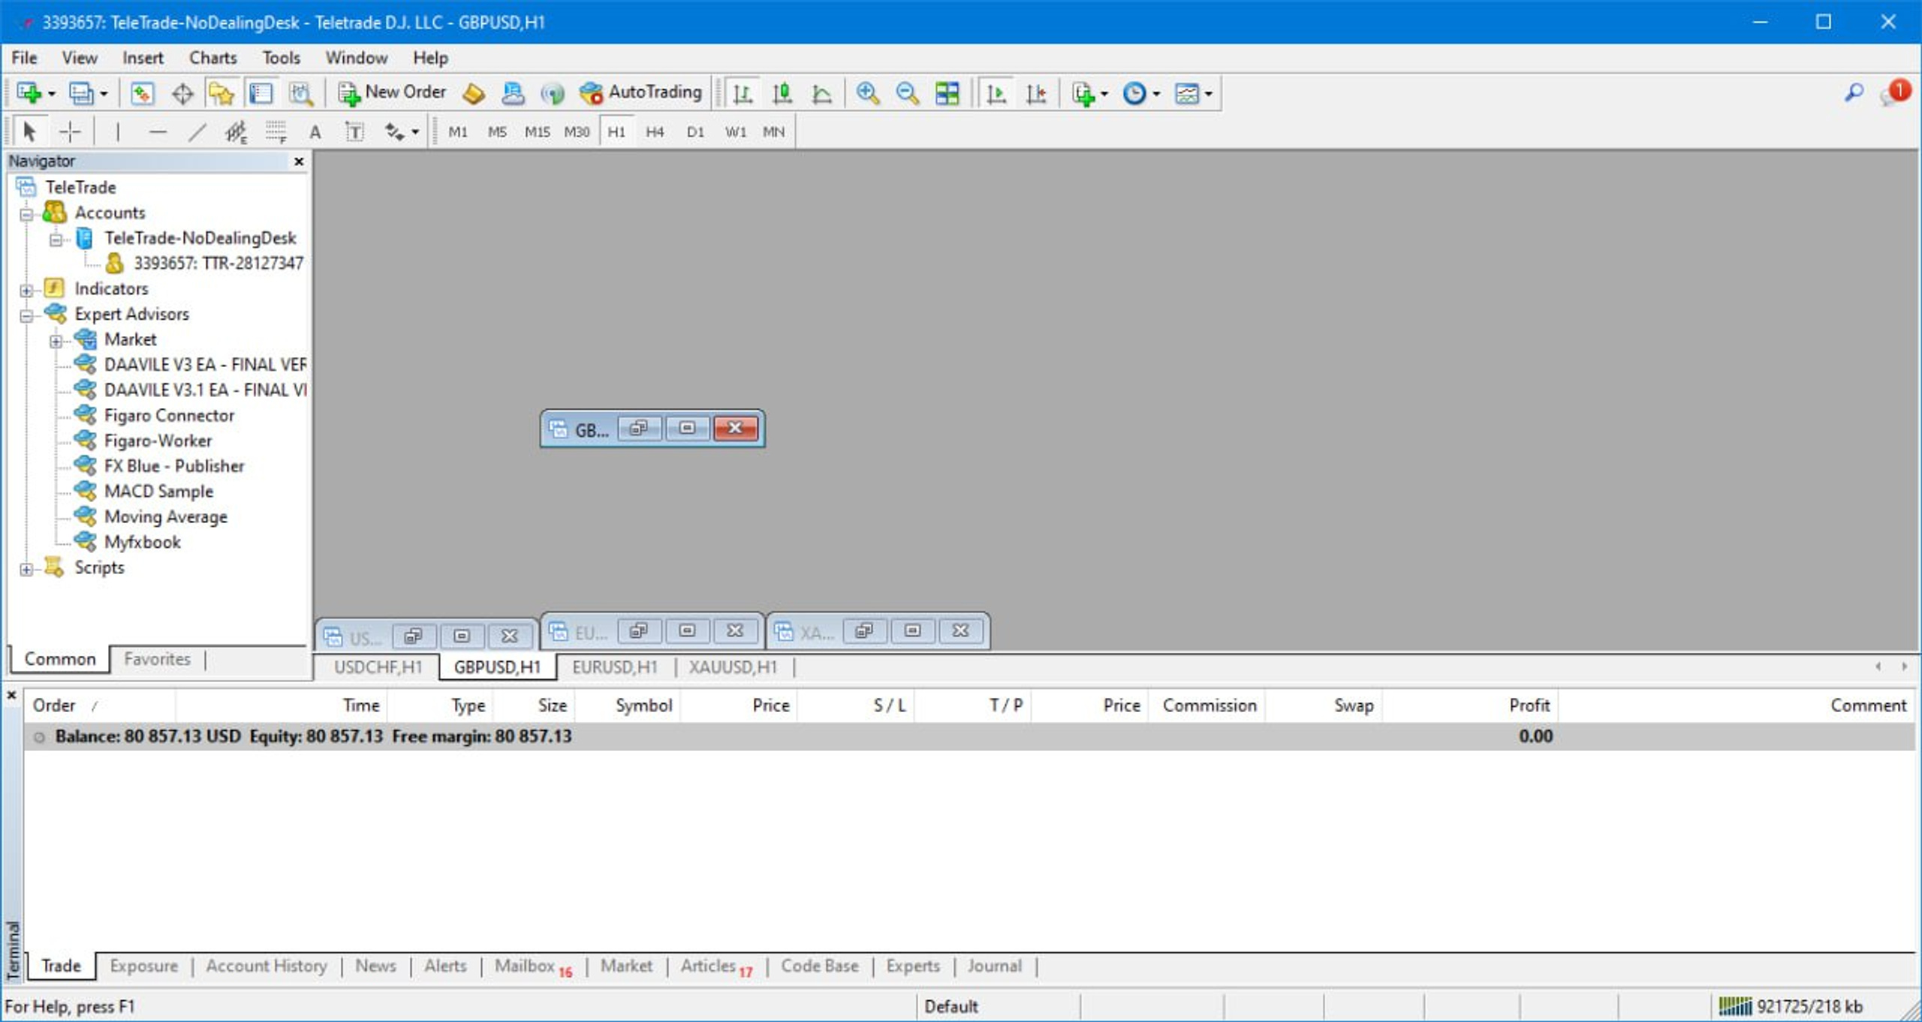Screen dimensions: 1922x1022
Task: Select the text label tool
Action: click(354, 132)
